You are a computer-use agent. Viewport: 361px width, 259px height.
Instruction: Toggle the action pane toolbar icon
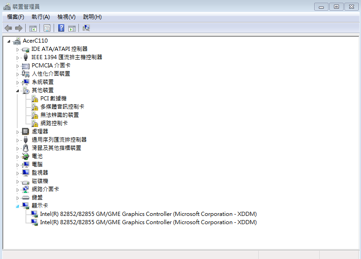[x=72, y=28]
